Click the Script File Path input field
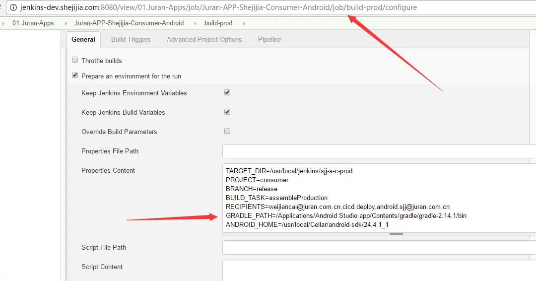The image size is (536, 281). pyautogui.click(x=379, y=248)
